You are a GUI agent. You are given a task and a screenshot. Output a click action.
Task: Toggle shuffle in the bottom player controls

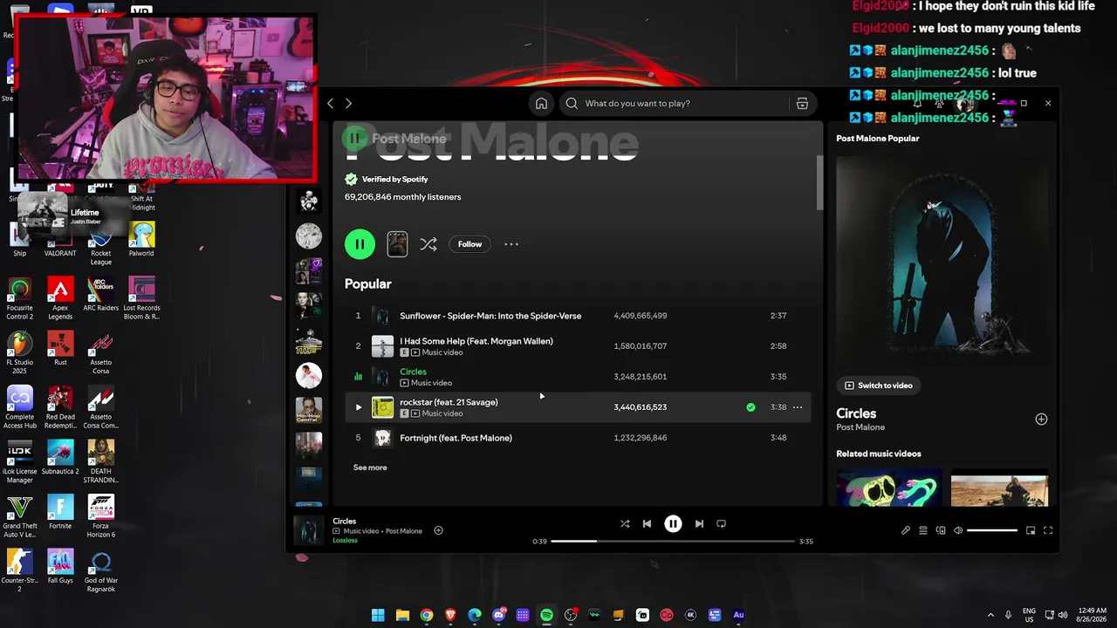tap(625, 523)
